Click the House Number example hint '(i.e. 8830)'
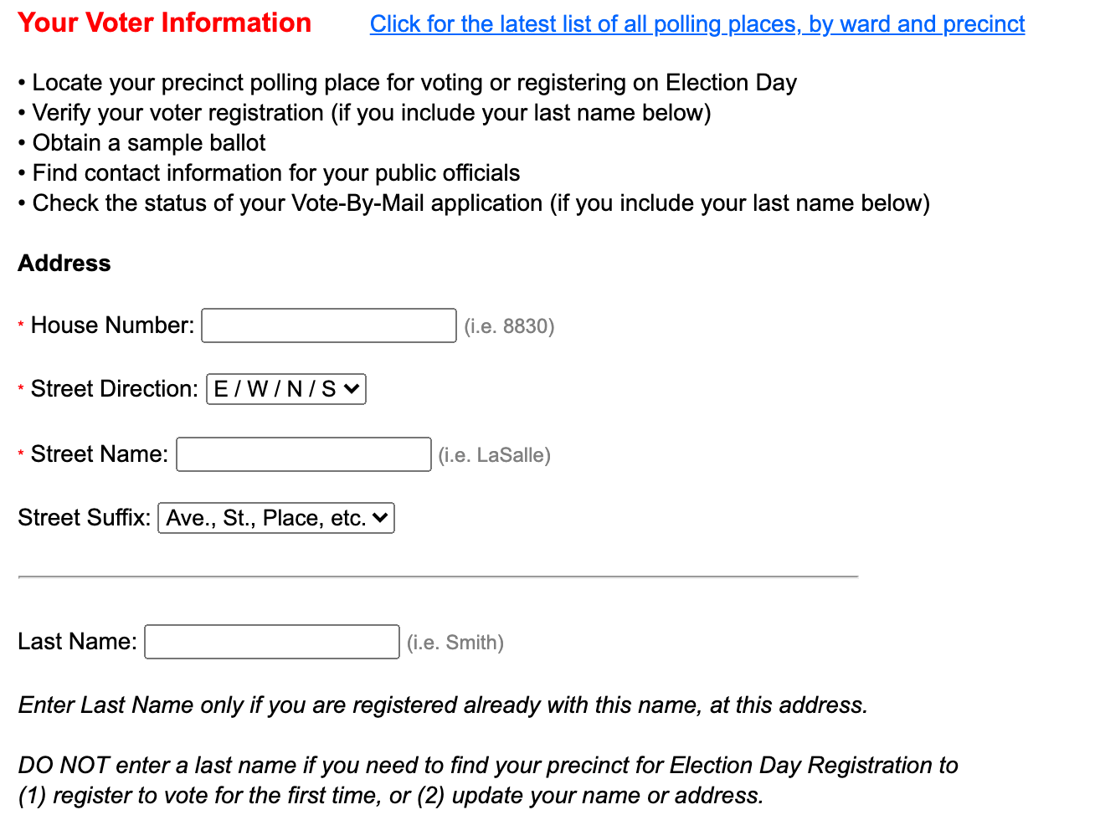1095x820 pixels. pos(507,325)
